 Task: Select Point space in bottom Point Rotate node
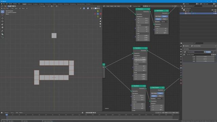click(160, 96)
